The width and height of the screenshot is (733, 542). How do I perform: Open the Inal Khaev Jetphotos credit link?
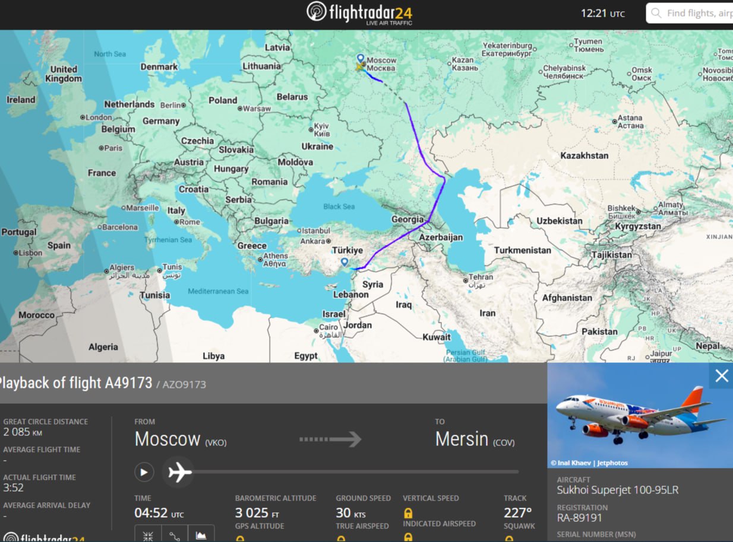[589, 463]
